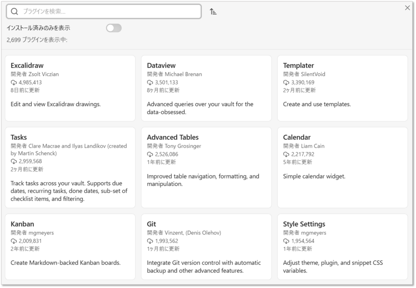Screen dimensions: 416x288
Task: Click the download icon on Templater card
Action: tap(286, 83)
